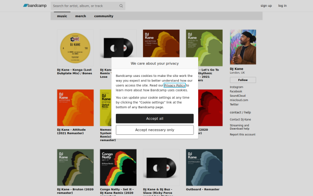The image size is (313, 196).
Task: Click Accept necessary only button
Action: tap(155, 130)
